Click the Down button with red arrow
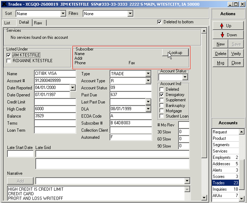This screenshot has height=203, width=247. 228,35
